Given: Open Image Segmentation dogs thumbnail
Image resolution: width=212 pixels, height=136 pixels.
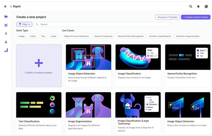Looking at the screenshot, I should (88, 105).
